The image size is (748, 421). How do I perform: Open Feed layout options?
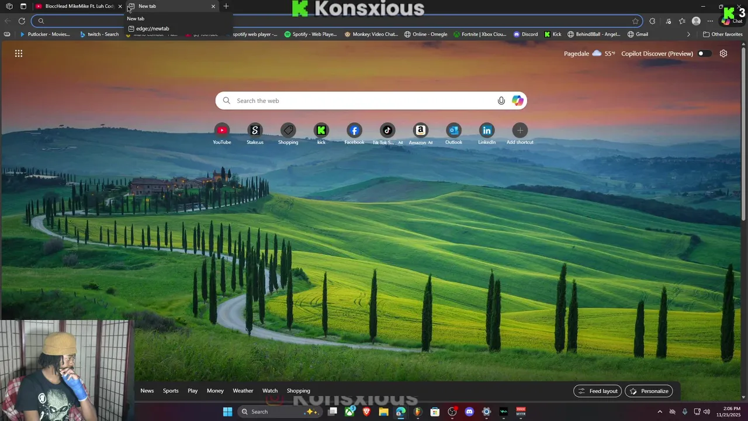598,391
